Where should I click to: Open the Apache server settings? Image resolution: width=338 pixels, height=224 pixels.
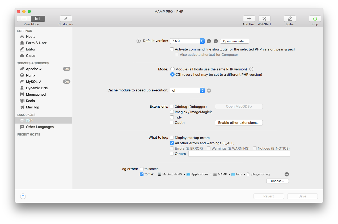[x=31, y=69]
